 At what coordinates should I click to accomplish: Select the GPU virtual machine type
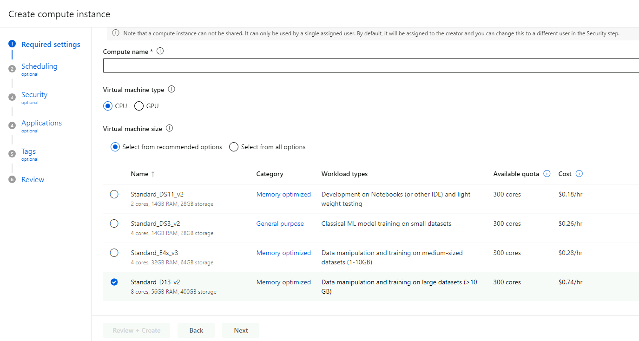(139, 106)
